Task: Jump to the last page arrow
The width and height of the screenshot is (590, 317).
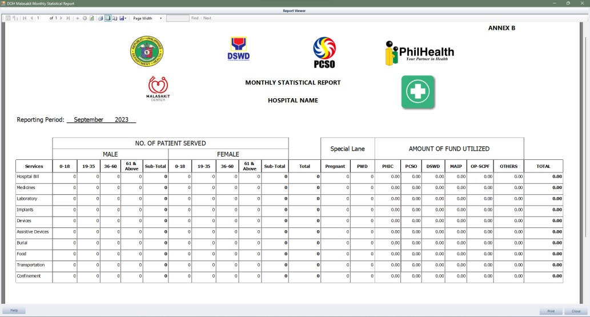Action: point(68,18)
